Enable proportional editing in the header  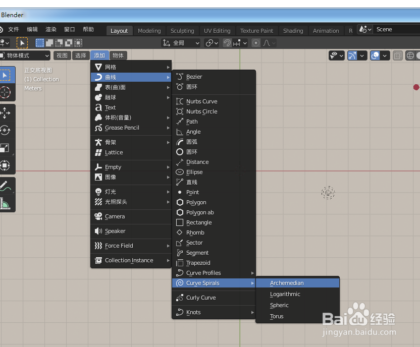256,42
